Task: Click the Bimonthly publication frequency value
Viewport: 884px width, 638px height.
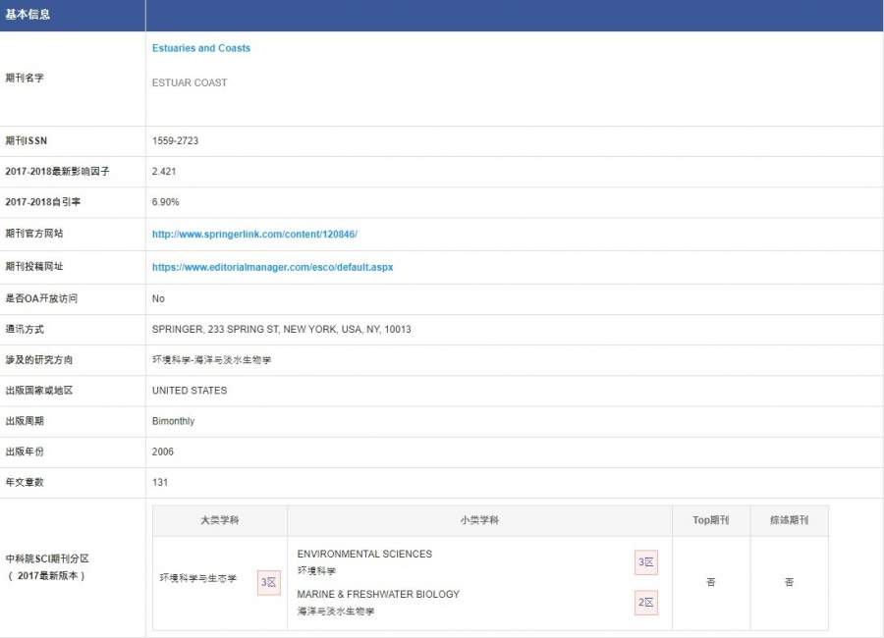Action: [173, 421]
